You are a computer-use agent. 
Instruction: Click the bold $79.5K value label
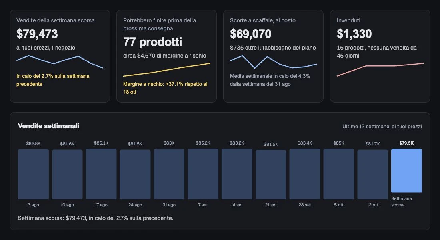pyautogui.click(x=407, y=143)
